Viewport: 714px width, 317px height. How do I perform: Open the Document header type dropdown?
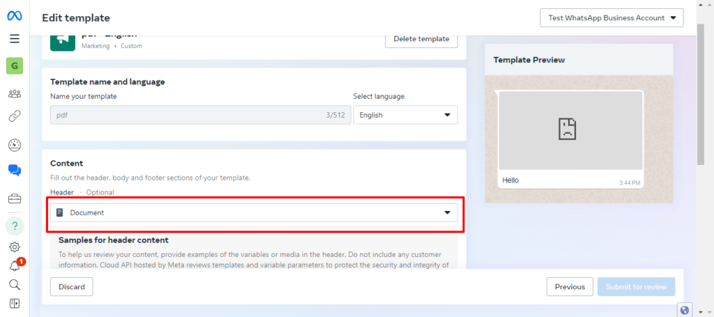253,212
